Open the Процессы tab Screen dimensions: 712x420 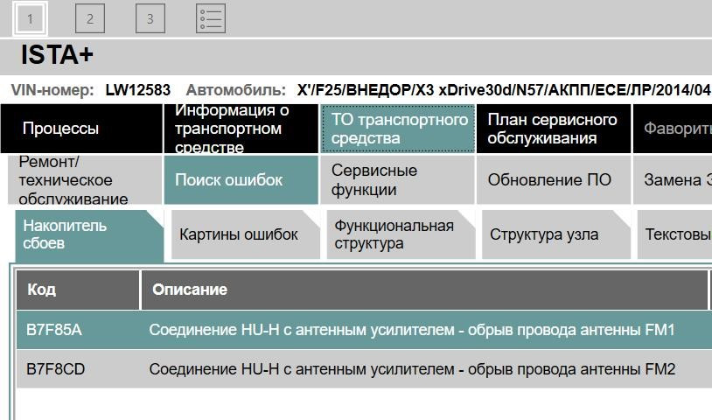click(81, 129)
